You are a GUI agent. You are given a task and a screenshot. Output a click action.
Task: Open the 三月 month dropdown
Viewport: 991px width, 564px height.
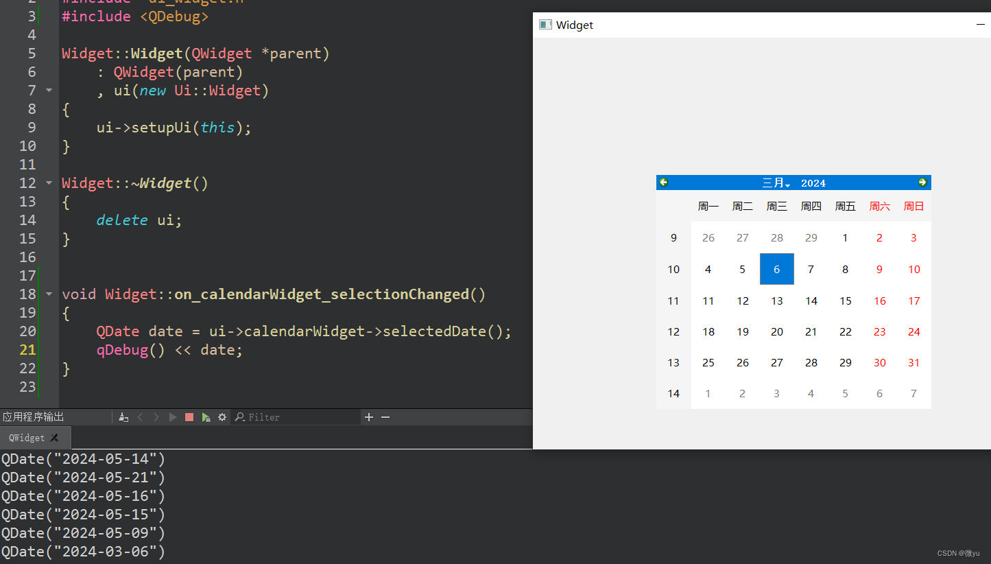point(776,183)
